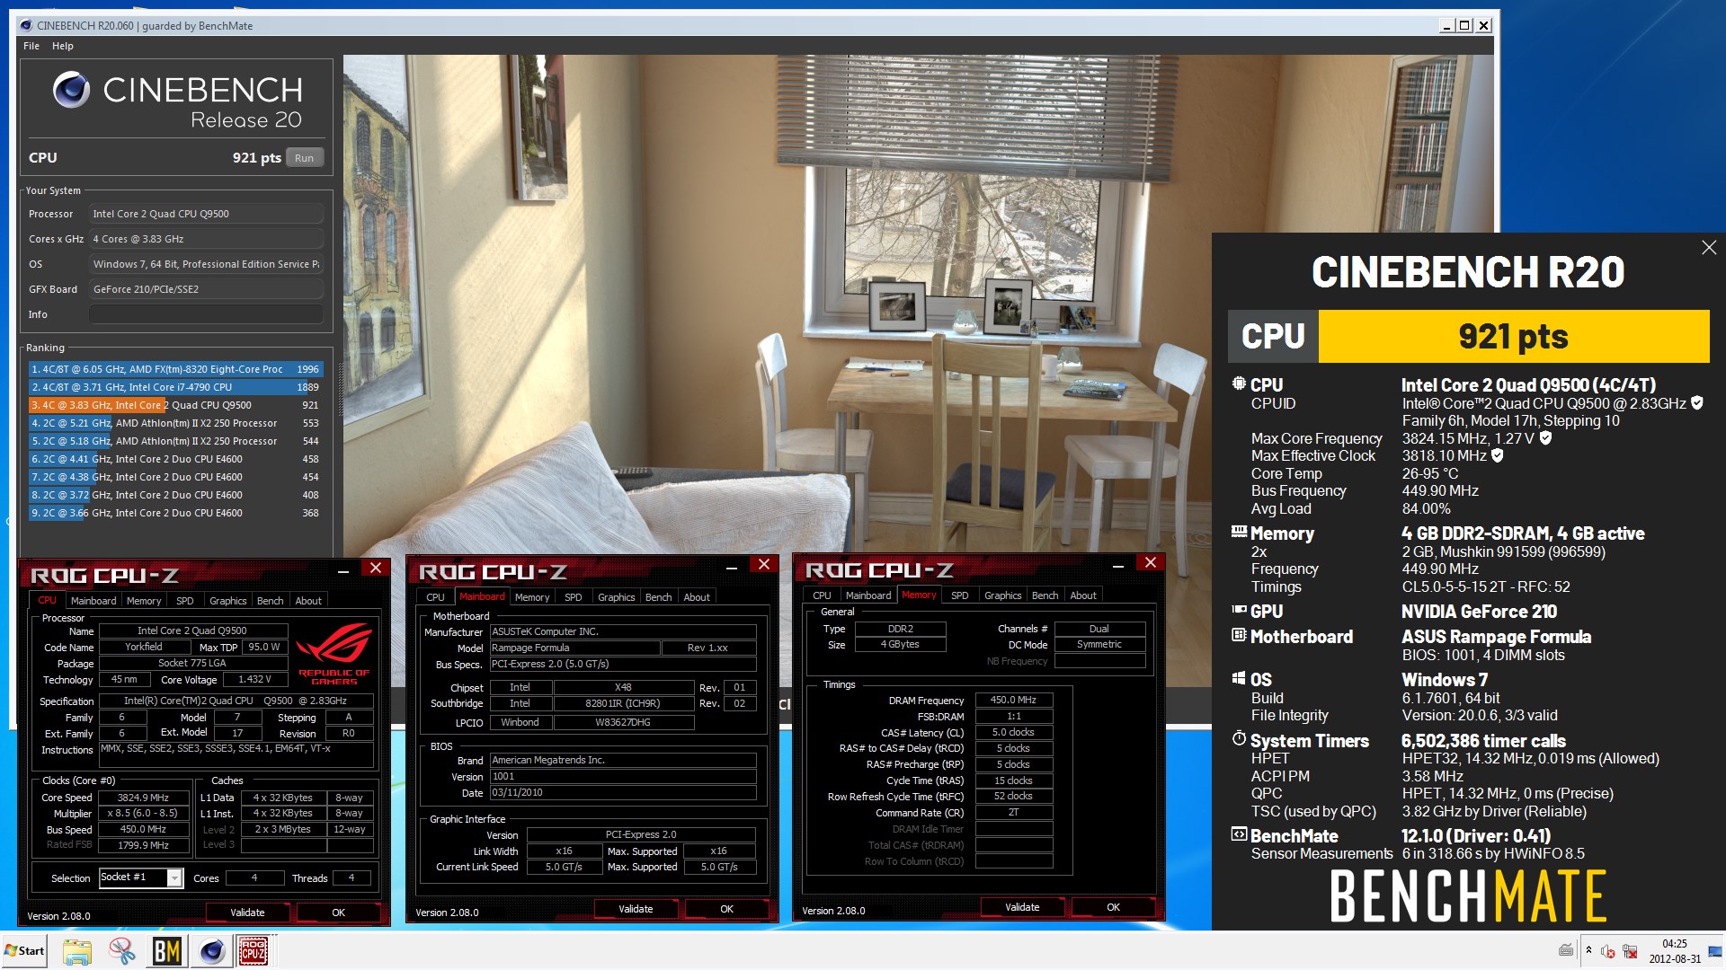This screenshot has width=1726, height=970.
Task: Close the first ROG CPU-Z window
Action: pyautogui.click(x=376, y=568)
